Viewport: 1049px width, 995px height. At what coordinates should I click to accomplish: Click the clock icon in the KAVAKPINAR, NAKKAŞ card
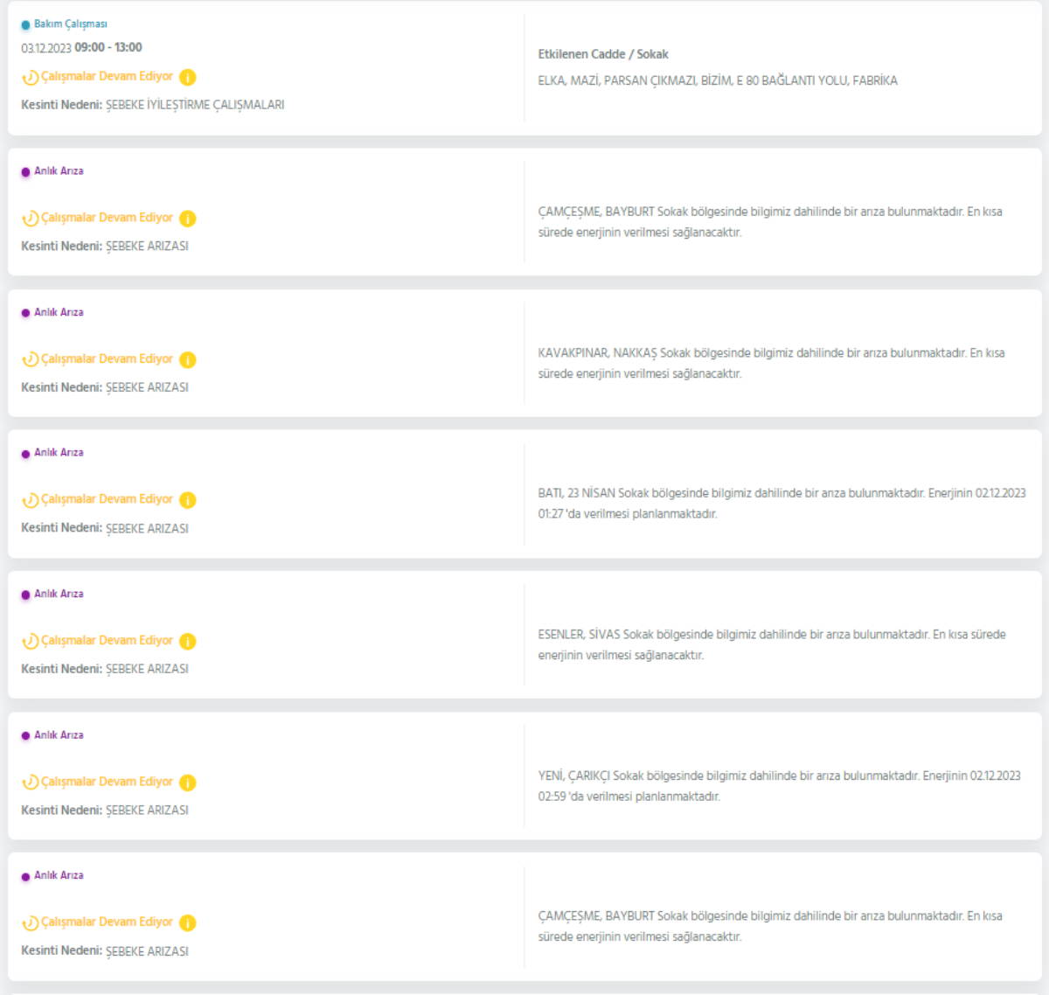click(30, 360)
